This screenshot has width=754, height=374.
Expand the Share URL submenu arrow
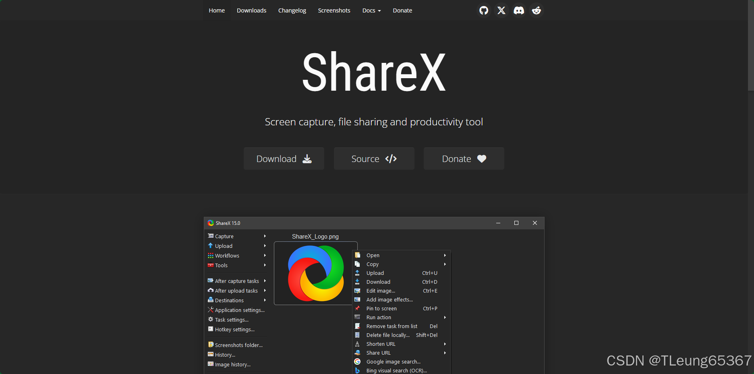click(x=445, y=353)
